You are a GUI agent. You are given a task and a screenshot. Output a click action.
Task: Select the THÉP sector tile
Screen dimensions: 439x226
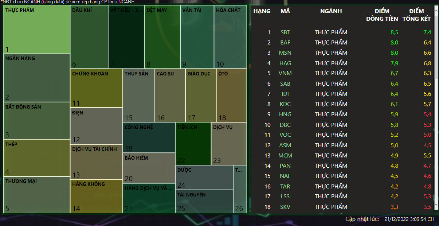(x=37, y=158)
